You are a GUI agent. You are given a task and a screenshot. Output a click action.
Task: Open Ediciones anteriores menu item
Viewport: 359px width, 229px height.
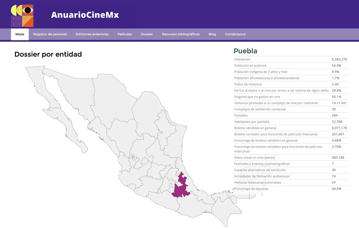(x=92, y=34)
